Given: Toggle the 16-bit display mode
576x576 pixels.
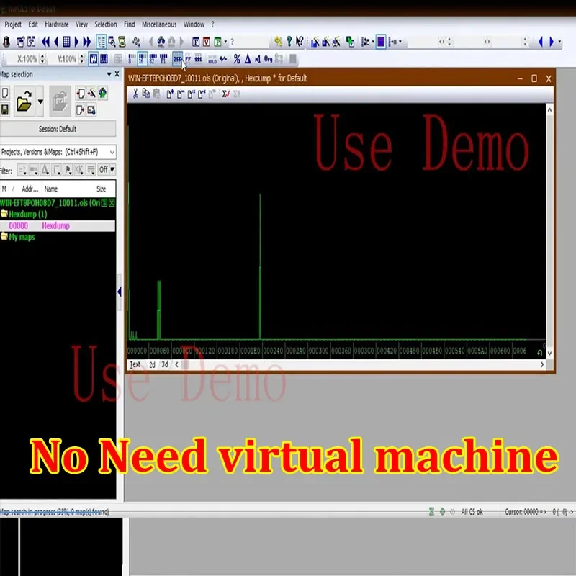Looking at the screenshot, I should click(142, 59).
